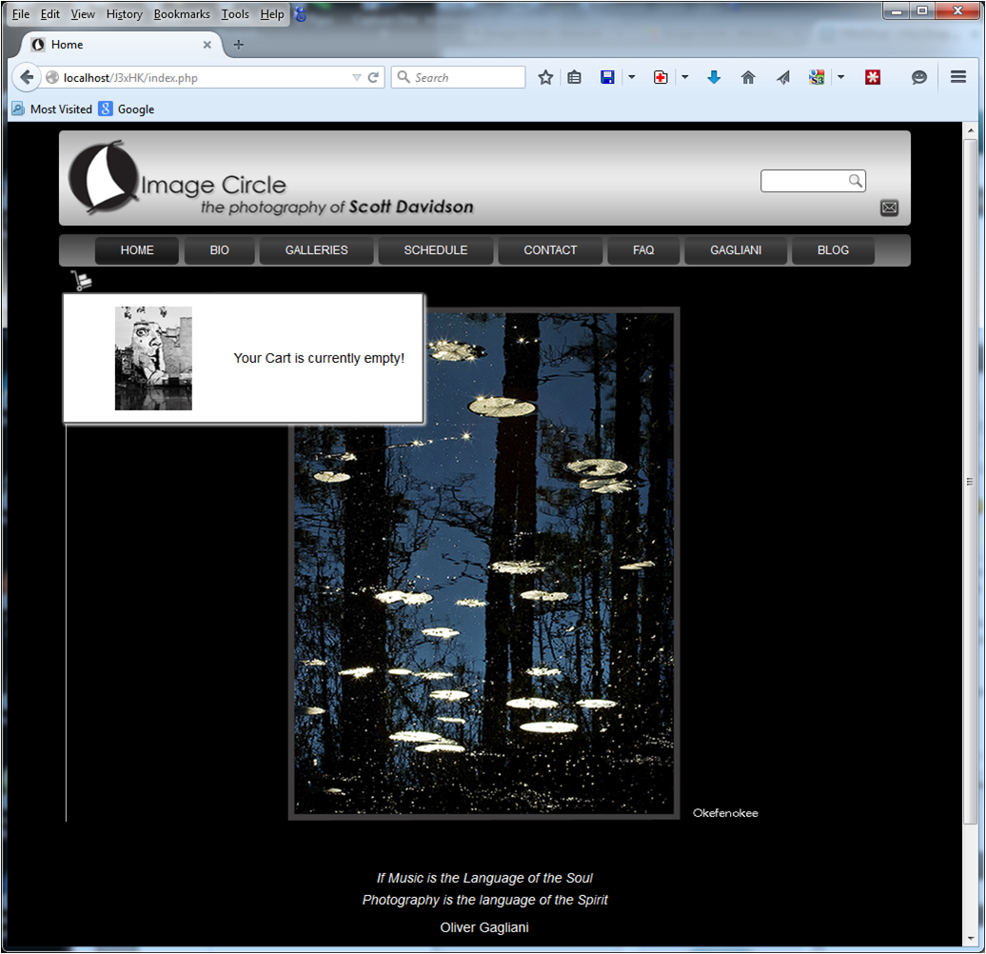Close the Home tab
Screen dimensions: 986x954
[x=207, y=45]
